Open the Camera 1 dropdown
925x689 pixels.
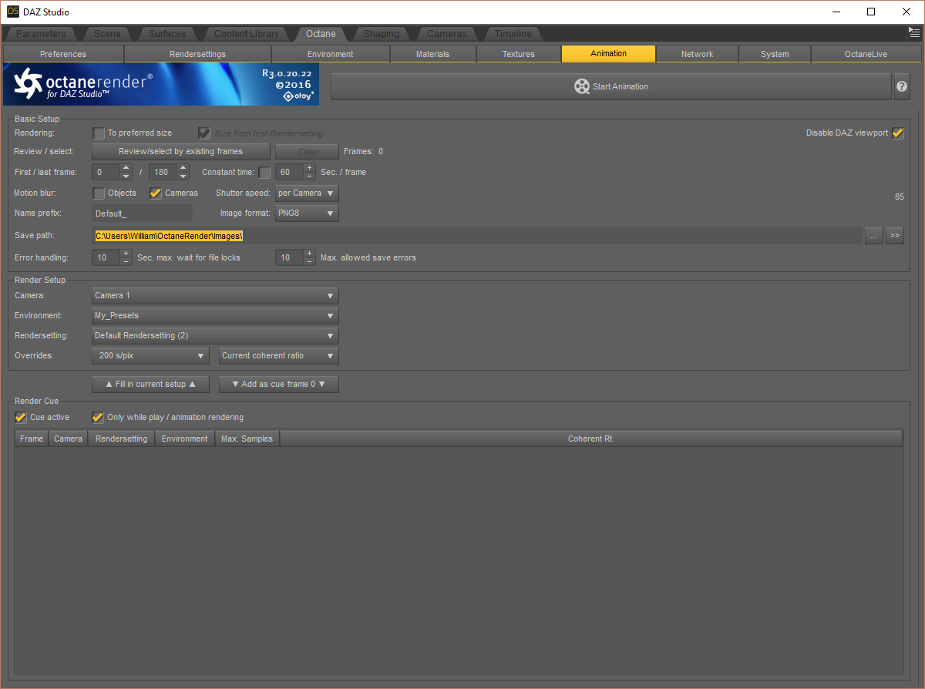click(x=215, y=296)
